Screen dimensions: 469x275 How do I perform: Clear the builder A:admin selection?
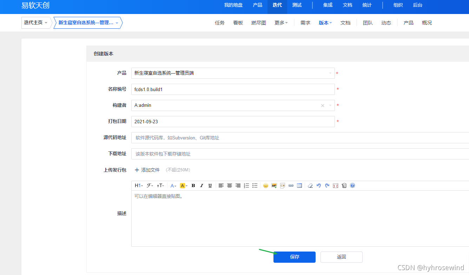(x=323, y=105)
